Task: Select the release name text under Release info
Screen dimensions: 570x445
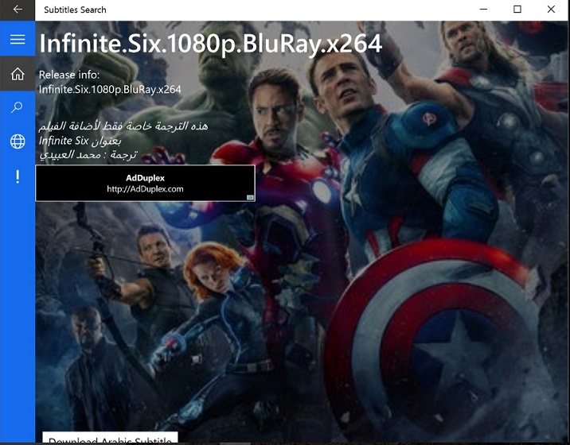Action: [110, 89]
